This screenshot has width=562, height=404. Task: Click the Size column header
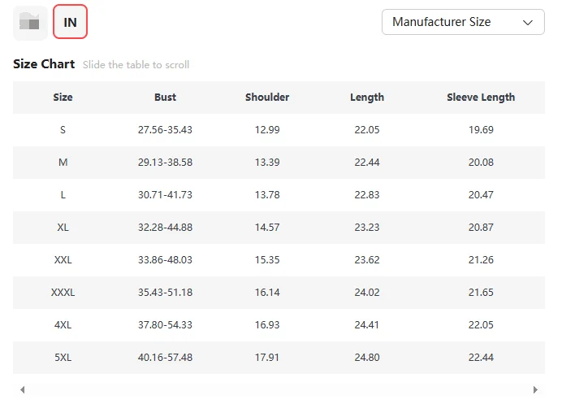coord(63,98)
